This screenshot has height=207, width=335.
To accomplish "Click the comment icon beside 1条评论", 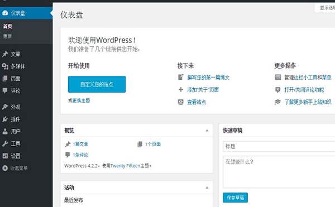I will (68, 155).
